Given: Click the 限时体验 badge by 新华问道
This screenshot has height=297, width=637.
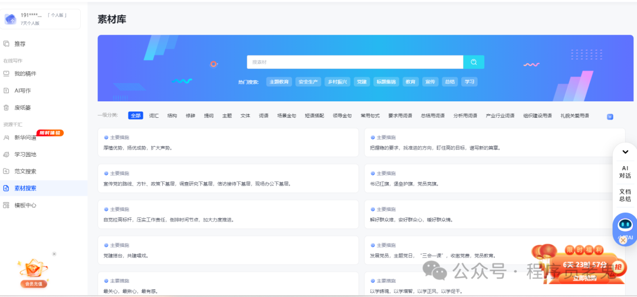Looking at the screenshot, I should click(x=50, y=133).
